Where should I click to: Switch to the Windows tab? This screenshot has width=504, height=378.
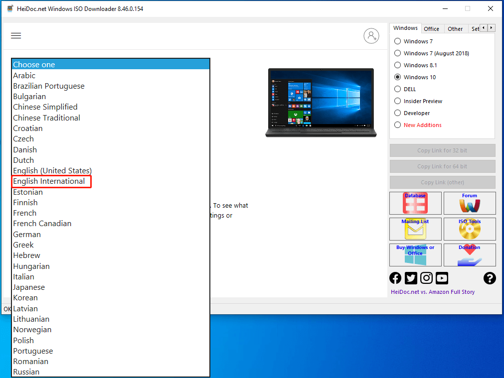pyautogui.click(x=405, y=28)
